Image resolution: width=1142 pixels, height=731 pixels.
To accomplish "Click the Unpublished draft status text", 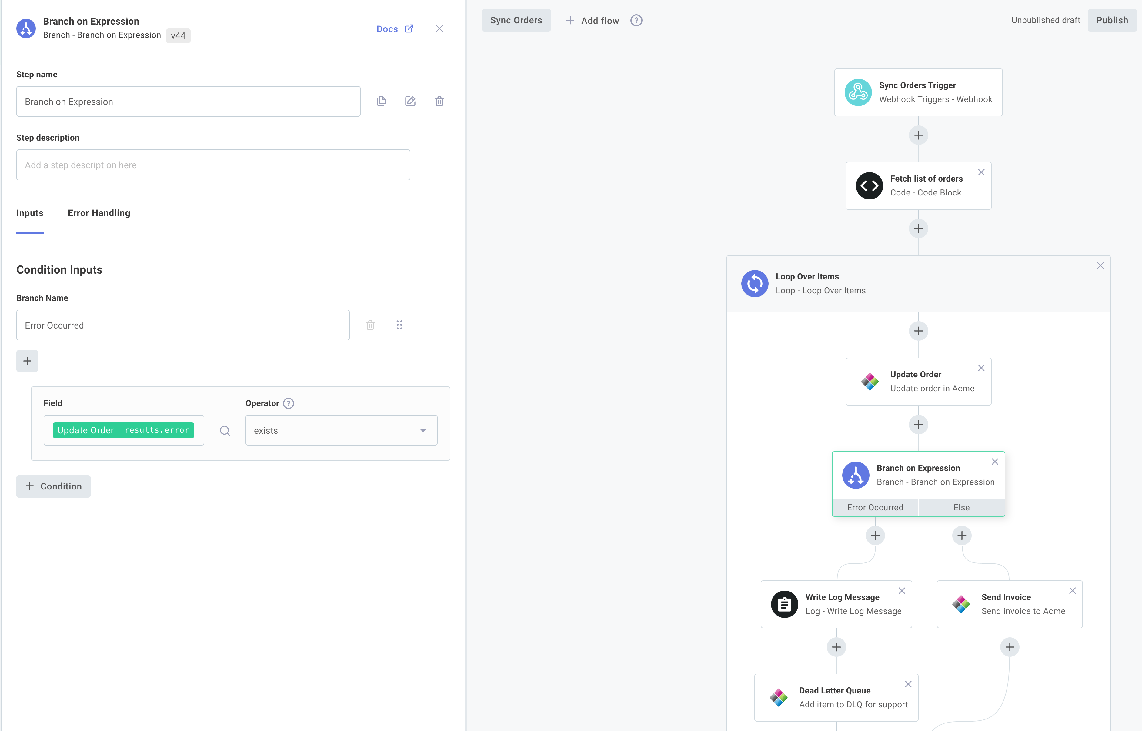I will coord(1046,20).
